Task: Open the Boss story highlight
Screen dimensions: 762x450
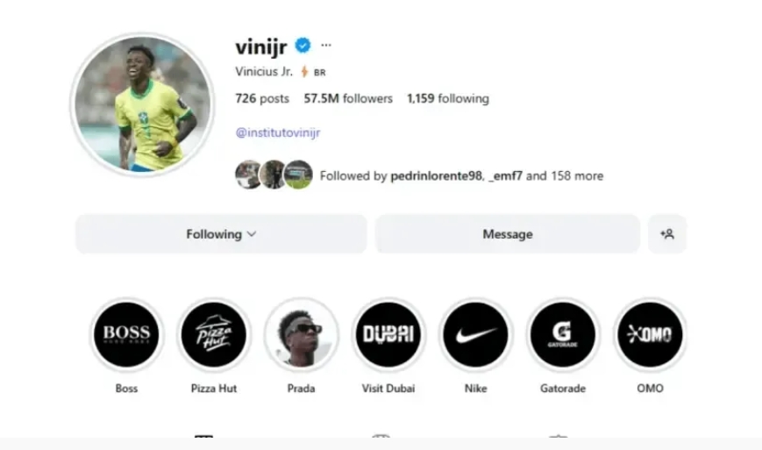Action: tap(127, 334)
